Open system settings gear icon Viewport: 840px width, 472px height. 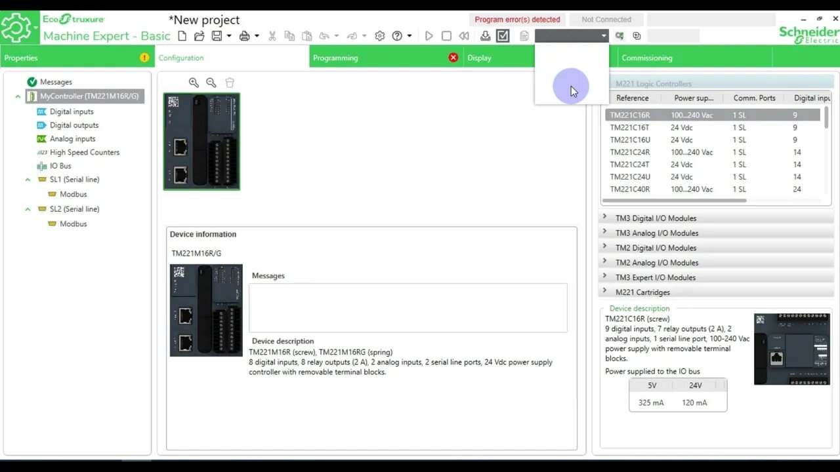[380, 36]
